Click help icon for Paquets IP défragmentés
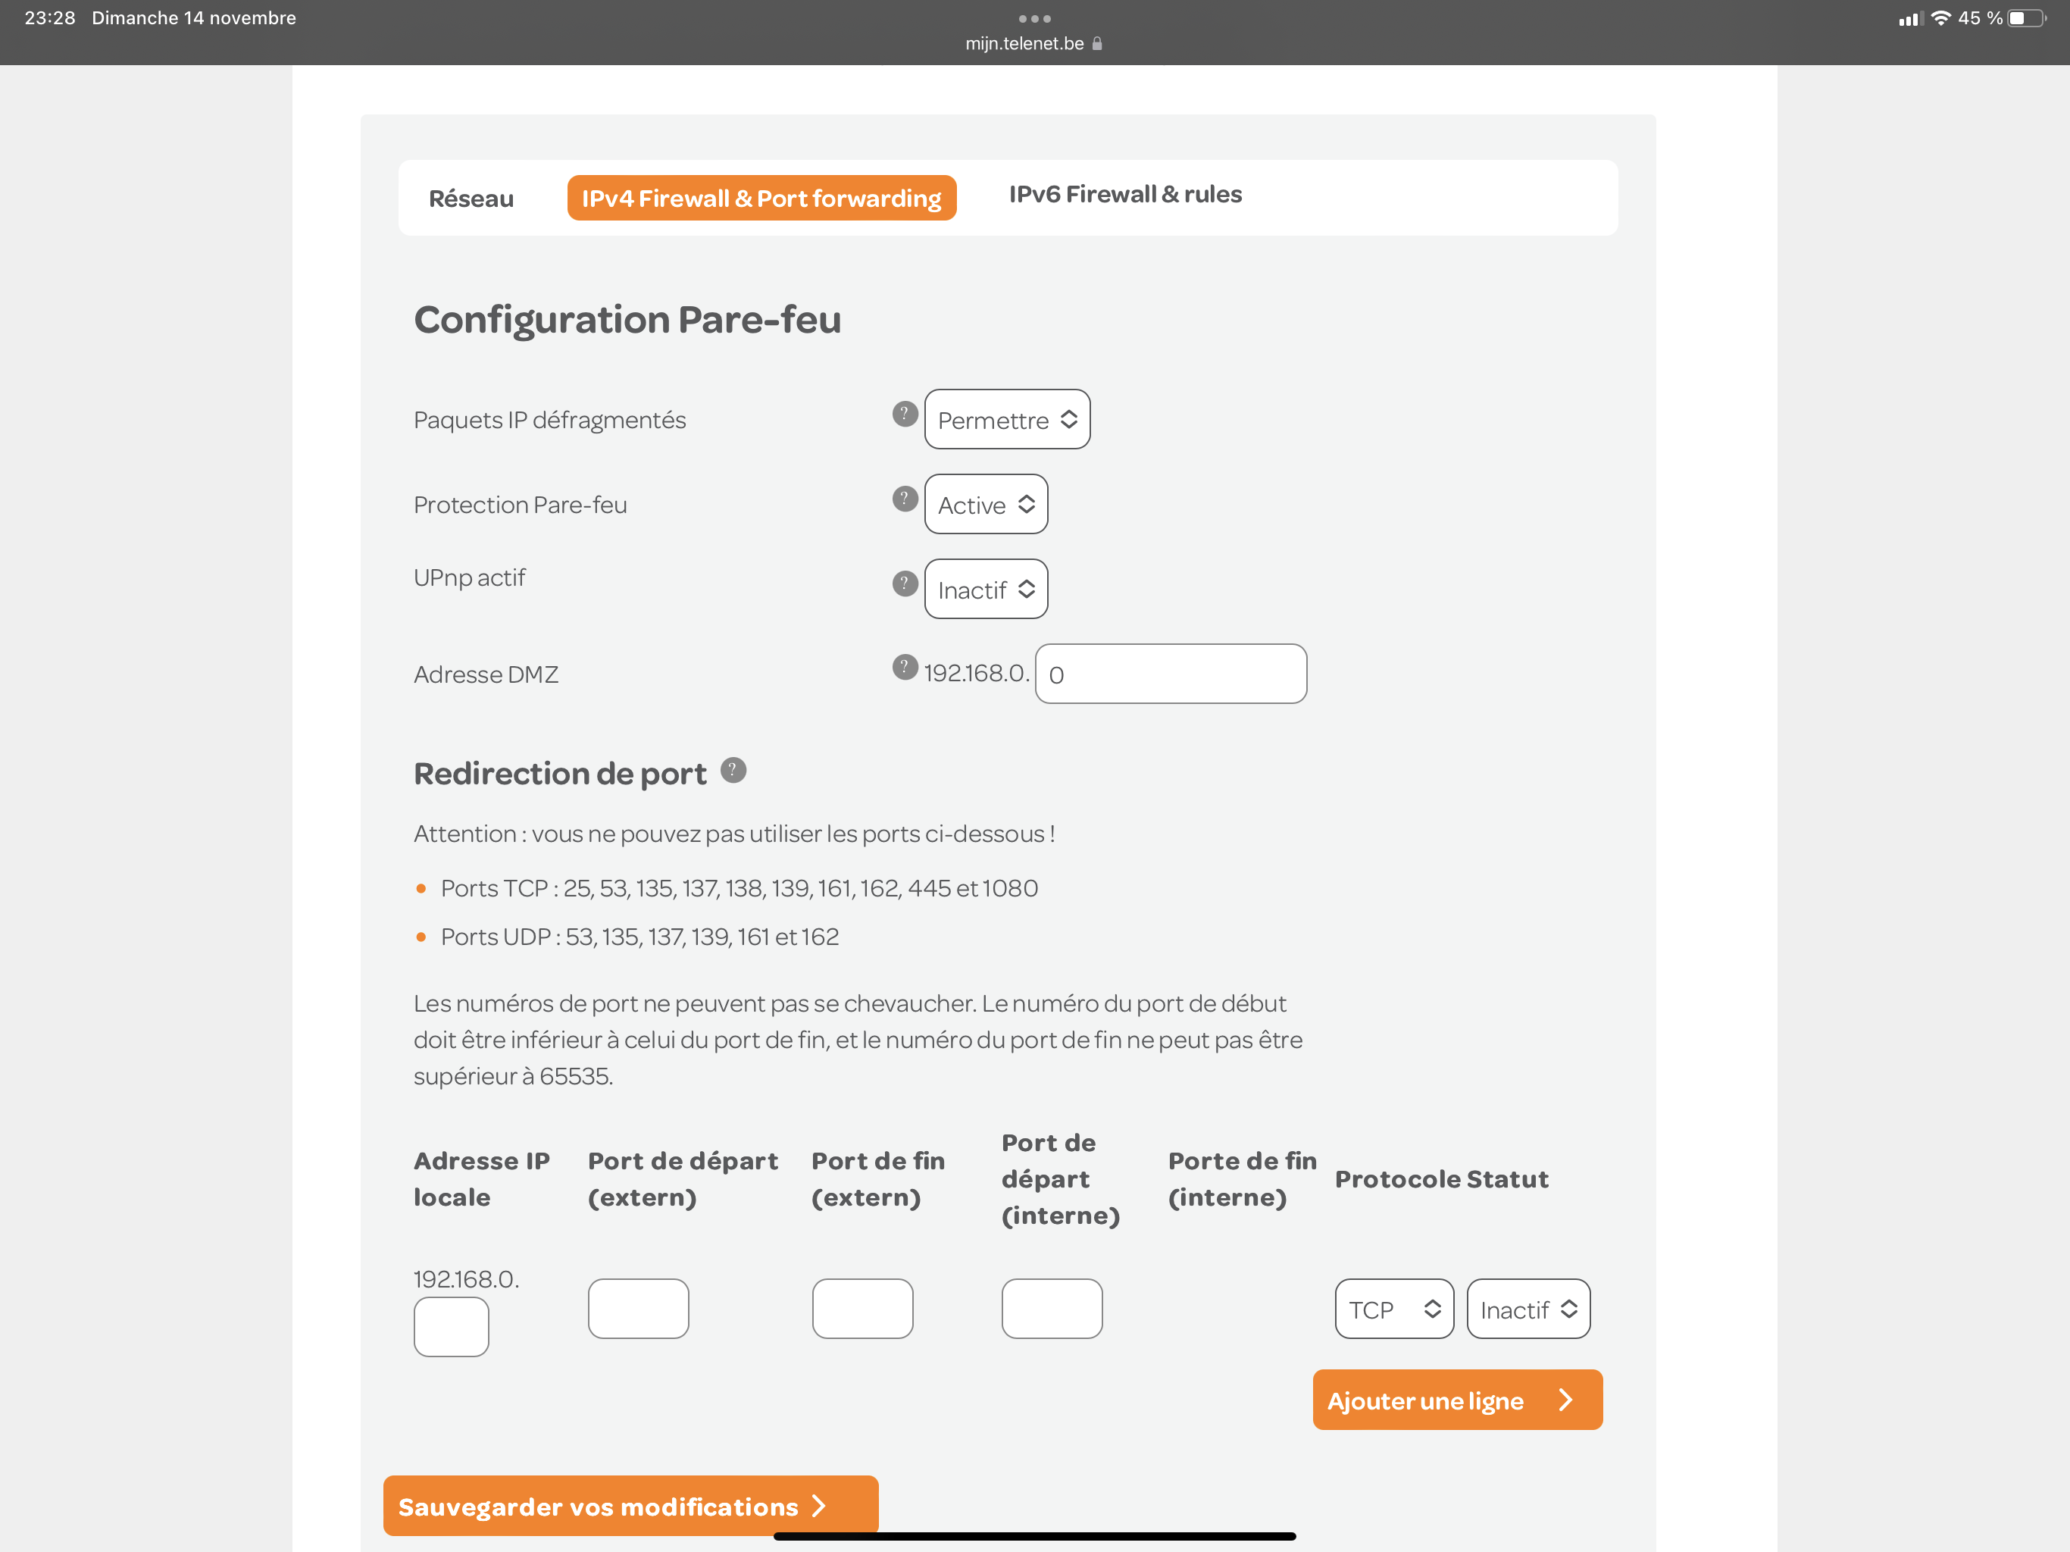The height and width of the screenshot is (1552, 2070). pos(904,414)
